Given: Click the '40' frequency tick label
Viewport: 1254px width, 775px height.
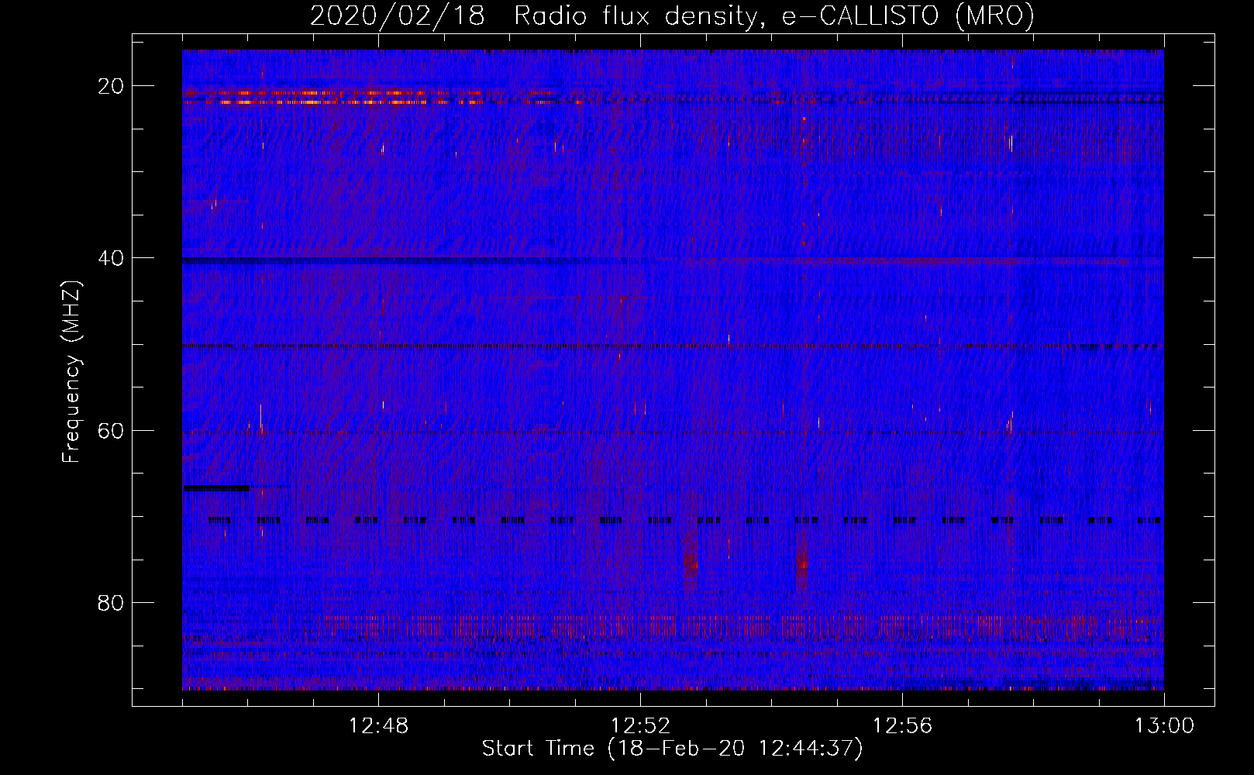Looking at the screenshot, I should pos(112,258).
